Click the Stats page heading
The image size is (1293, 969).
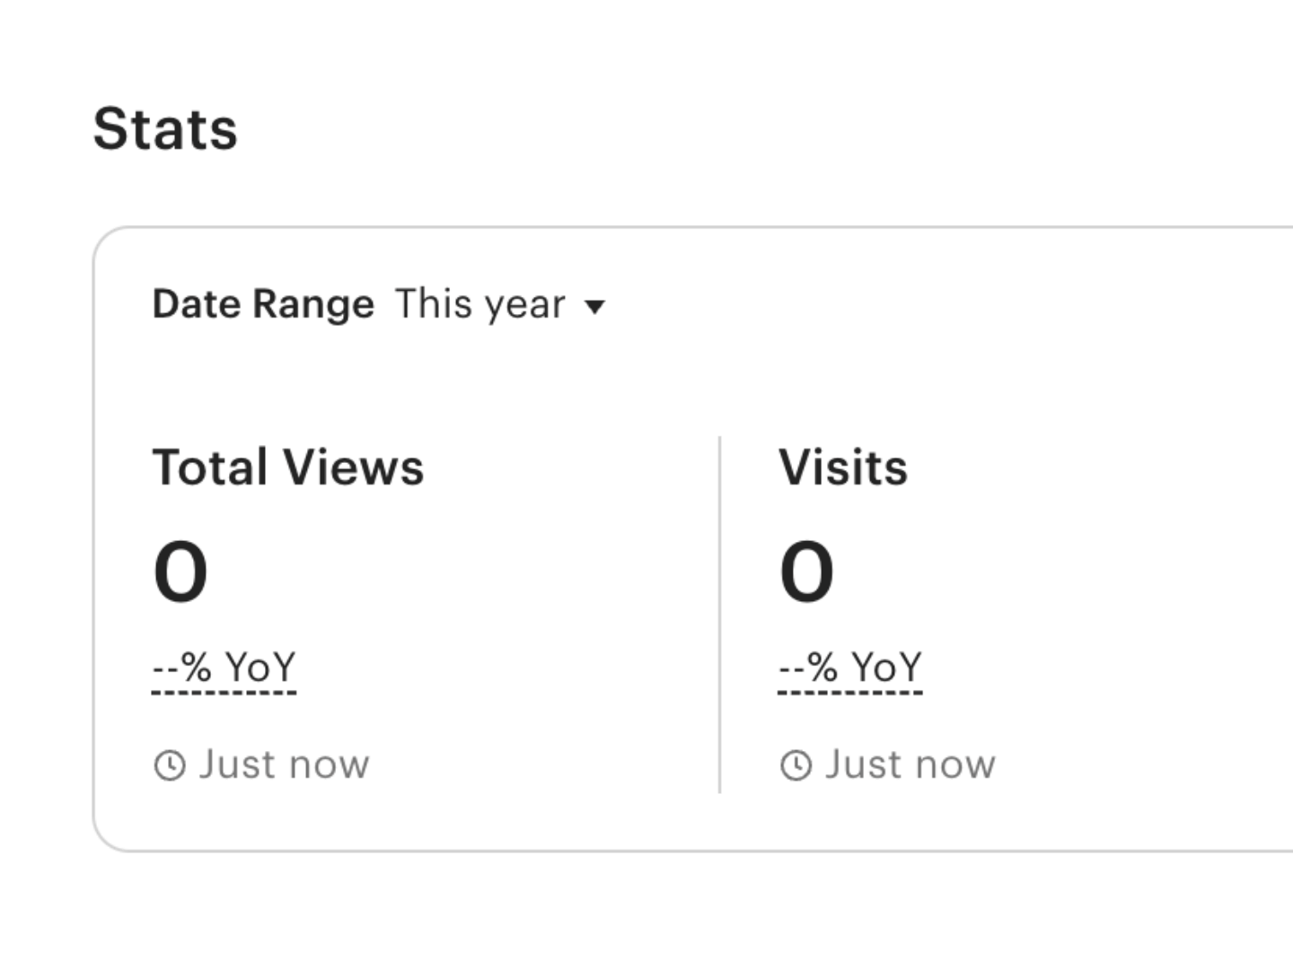point(165,129)
